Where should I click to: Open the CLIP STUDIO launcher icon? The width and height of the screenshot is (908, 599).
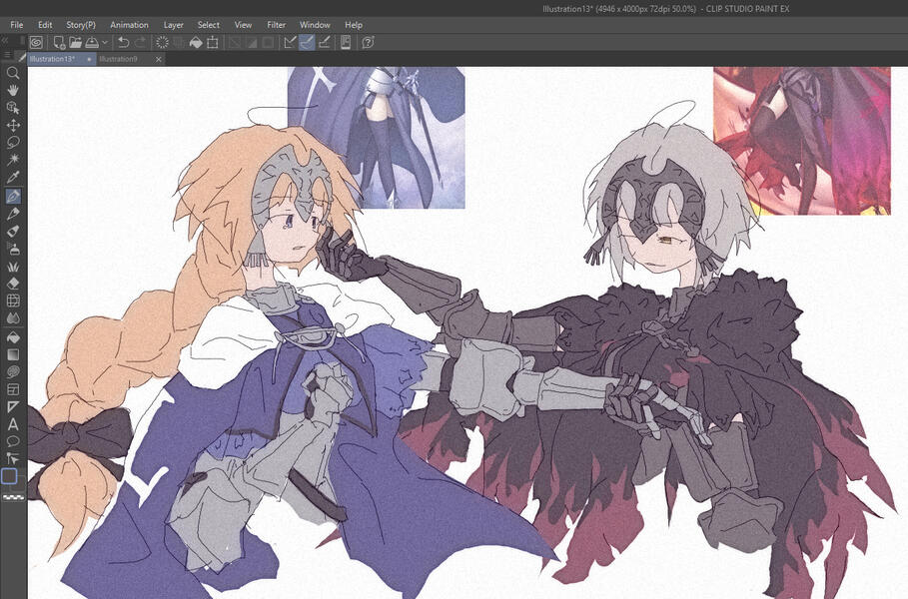click(x=35, y=41)
